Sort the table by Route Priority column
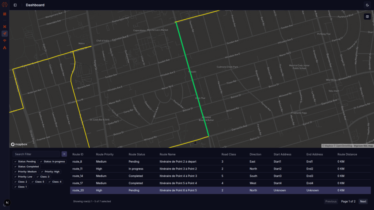The width and height of the screenshot is (374, 210). pyautogui.click(x=104, y=154)
